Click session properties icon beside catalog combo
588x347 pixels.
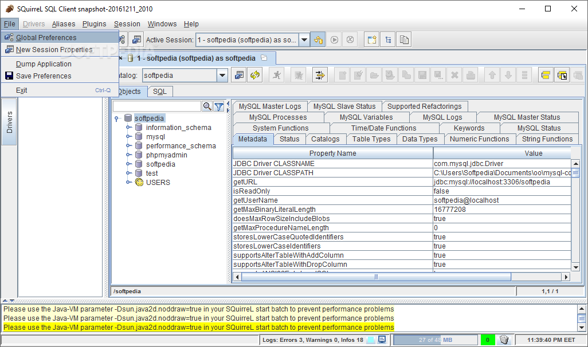[239, 76]
